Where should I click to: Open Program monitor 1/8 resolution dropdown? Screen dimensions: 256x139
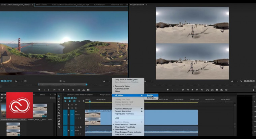[234, 81]
